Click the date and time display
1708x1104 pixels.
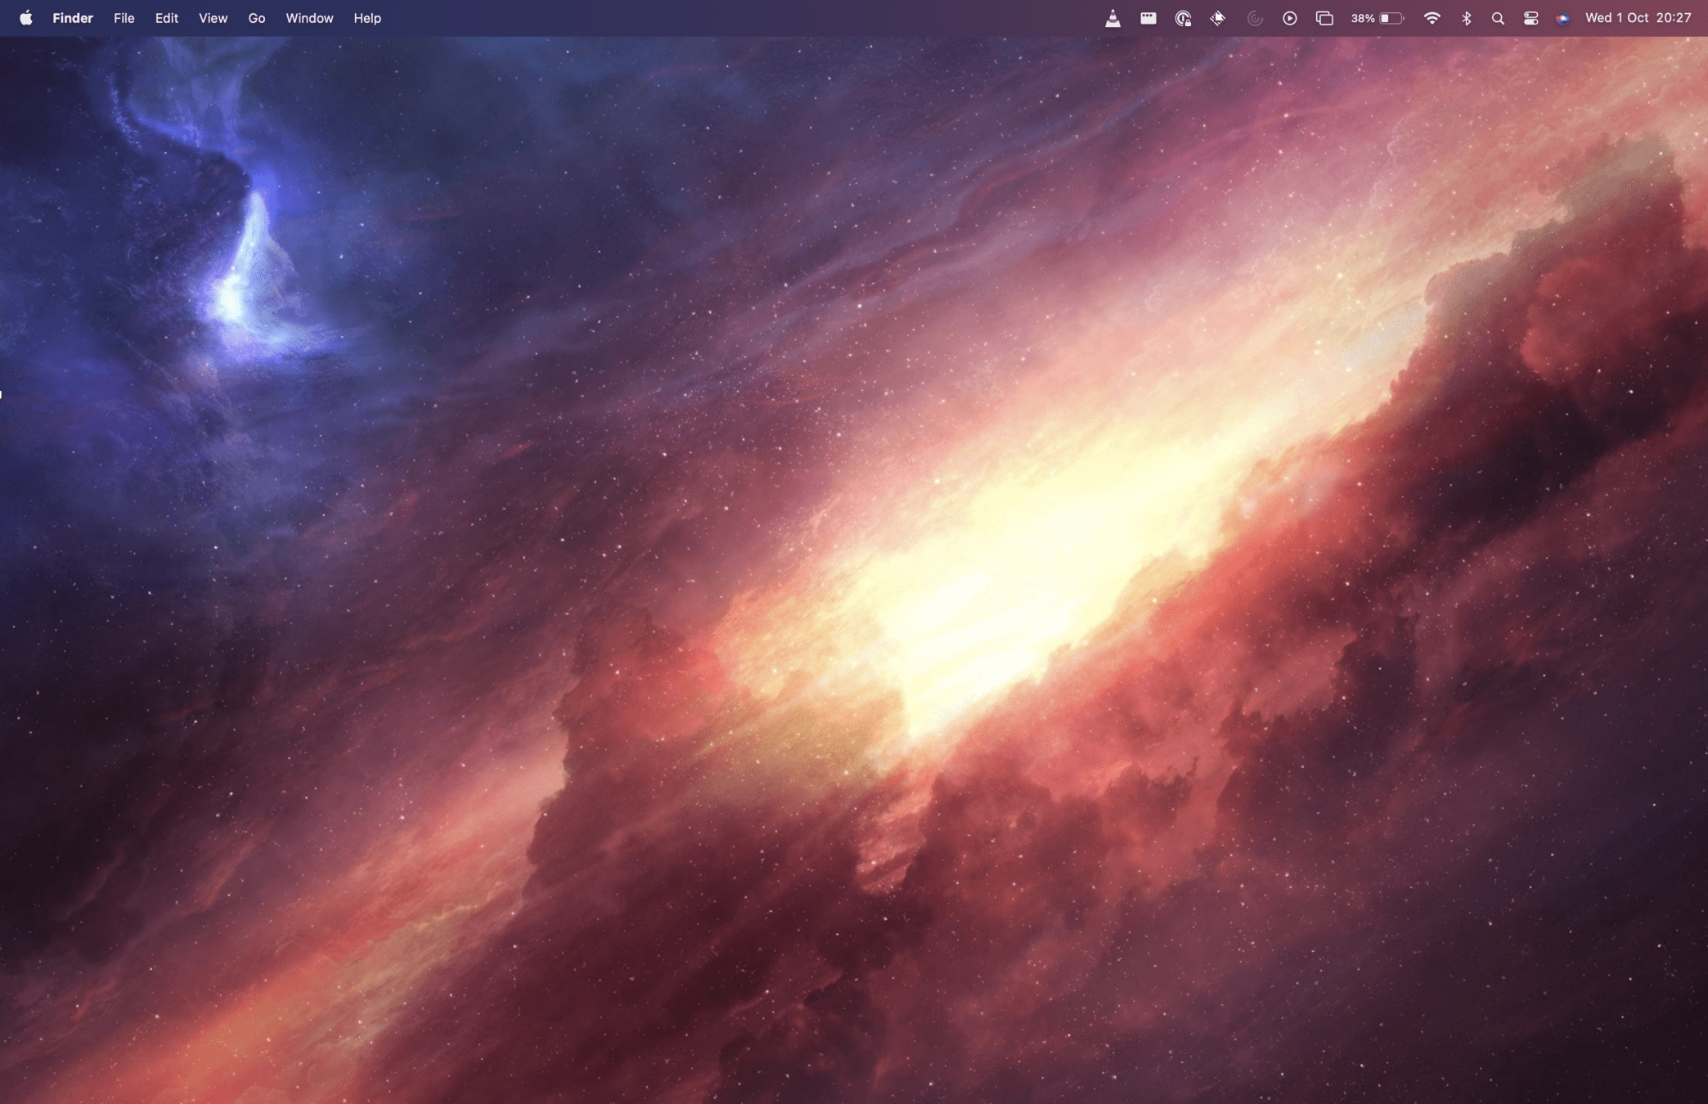[1638, 18]
